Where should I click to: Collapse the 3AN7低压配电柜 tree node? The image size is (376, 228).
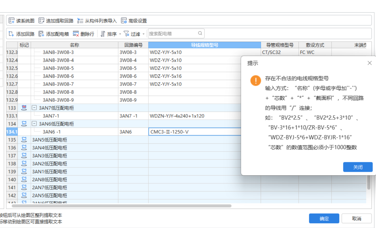coord(34,108)
